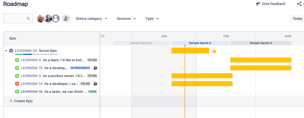Click Create Epic

coord(21,101)
